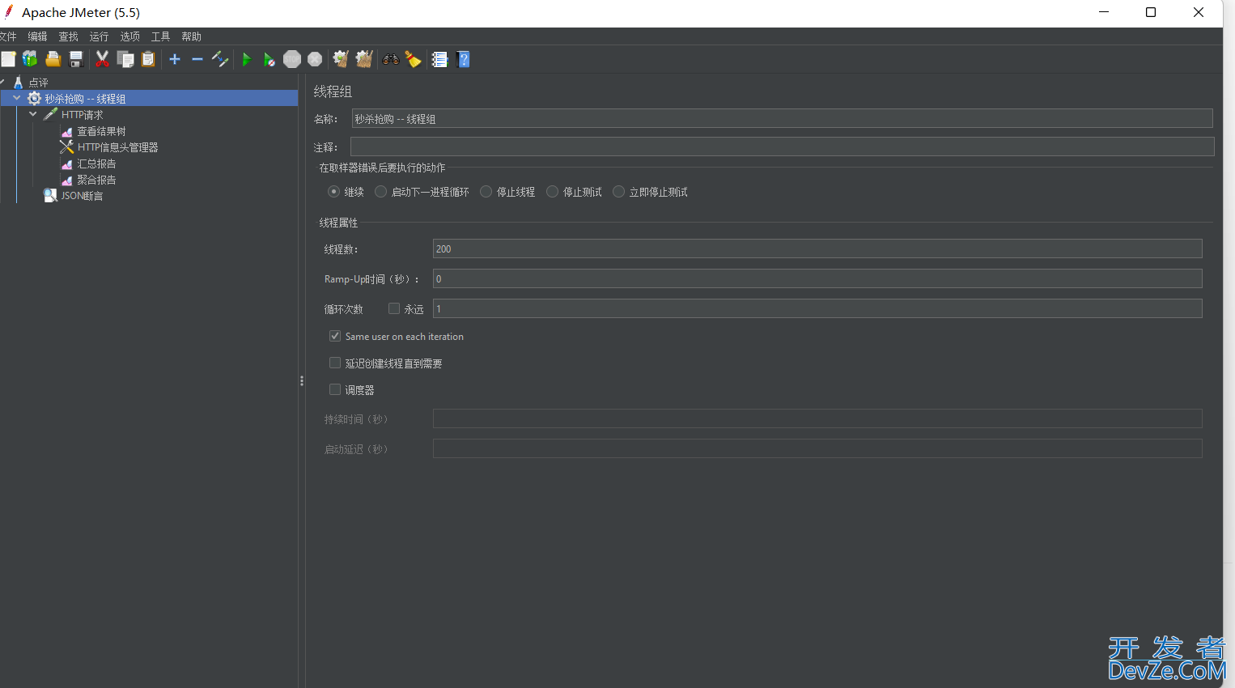Expand all nodes with plus icon

[x=175, y=59]
